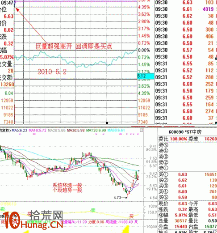The width and height of the screenshot is (217, 233).
Task: Click the 4.73 low price label on K-line
Action: (x=117, y=198)
